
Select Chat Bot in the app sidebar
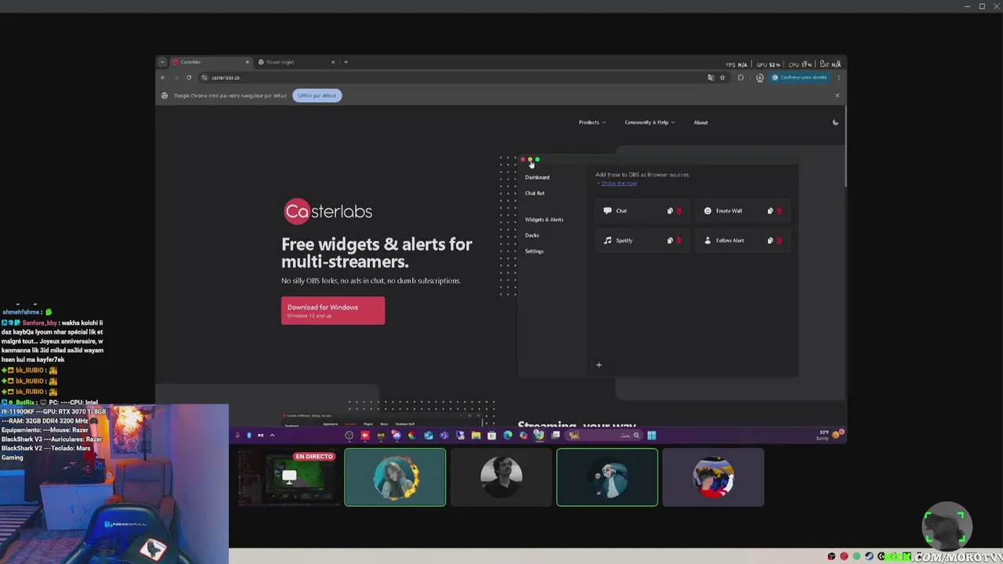534,193
